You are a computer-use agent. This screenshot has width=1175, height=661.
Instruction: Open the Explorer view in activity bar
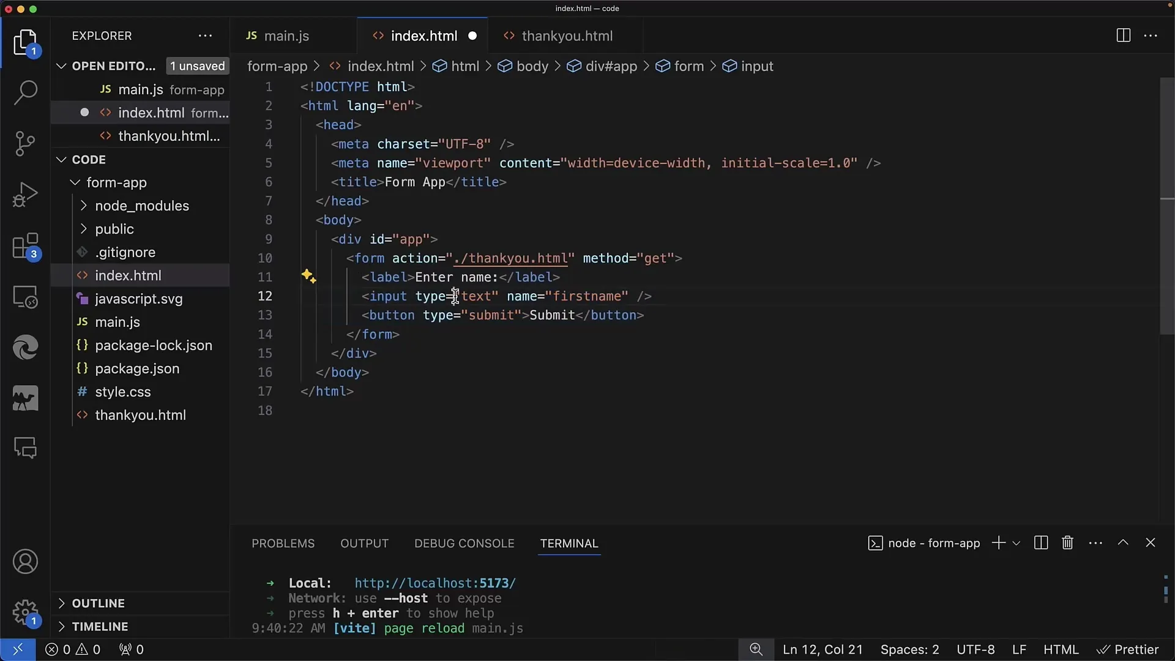(25, 43)
